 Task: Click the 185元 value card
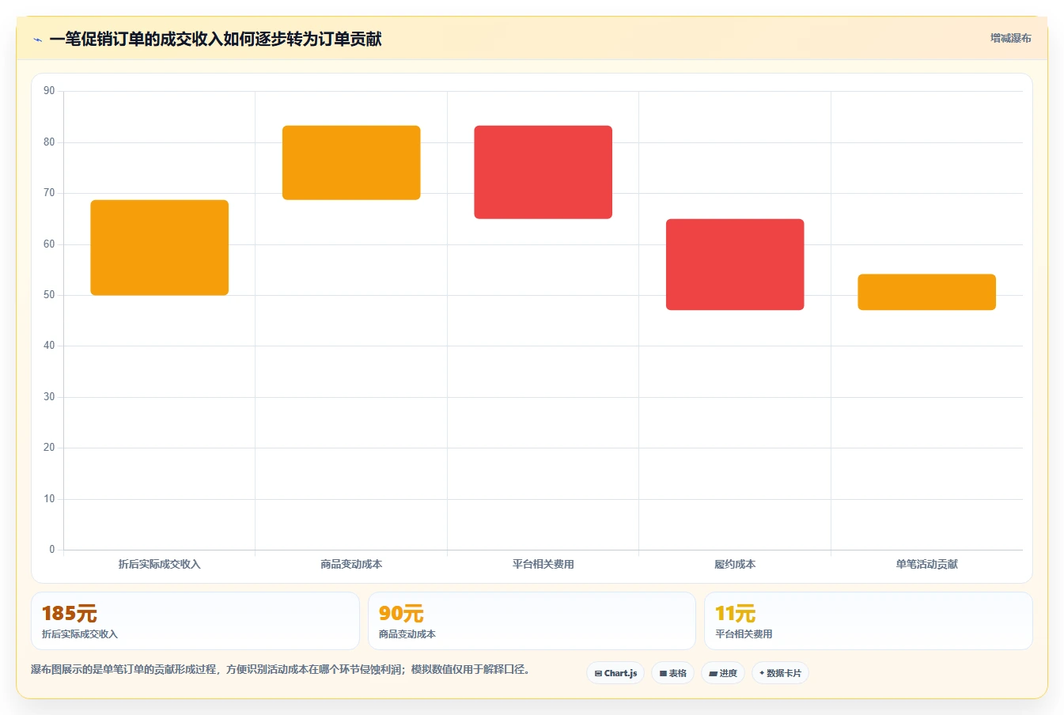pyautogui.click(x=195, y=621)
